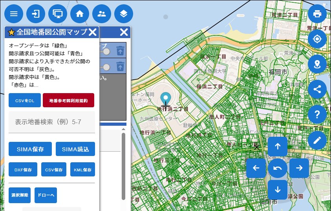331x211 pixels.
Task: Pan the map up with arrow
Action: click(278, 146)
